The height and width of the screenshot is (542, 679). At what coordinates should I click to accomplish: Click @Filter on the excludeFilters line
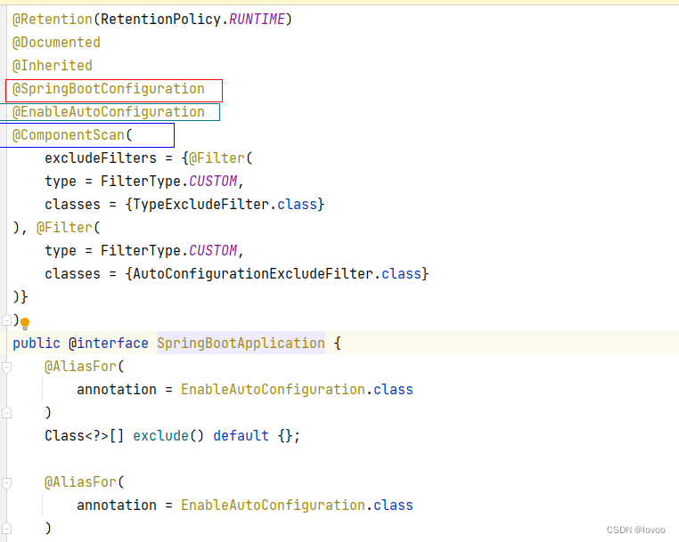coord(217,158)
